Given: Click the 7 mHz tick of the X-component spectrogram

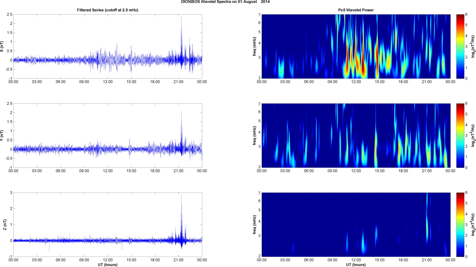Looking at the screenshot, I should [259, 15].
